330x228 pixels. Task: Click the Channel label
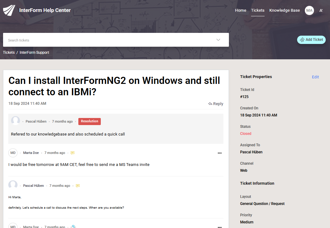click(247, 163)
